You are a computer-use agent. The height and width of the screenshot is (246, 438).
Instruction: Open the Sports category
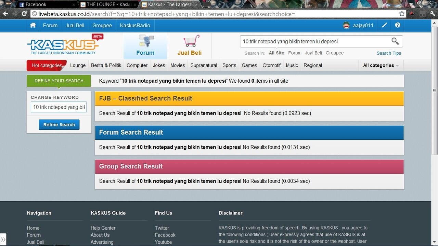point(229,65)
